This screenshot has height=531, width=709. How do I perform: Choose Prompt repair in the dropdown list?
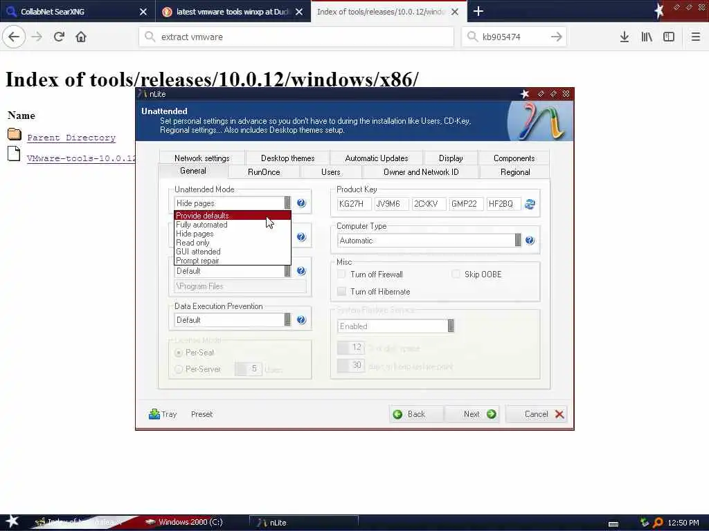click(233, 261)
